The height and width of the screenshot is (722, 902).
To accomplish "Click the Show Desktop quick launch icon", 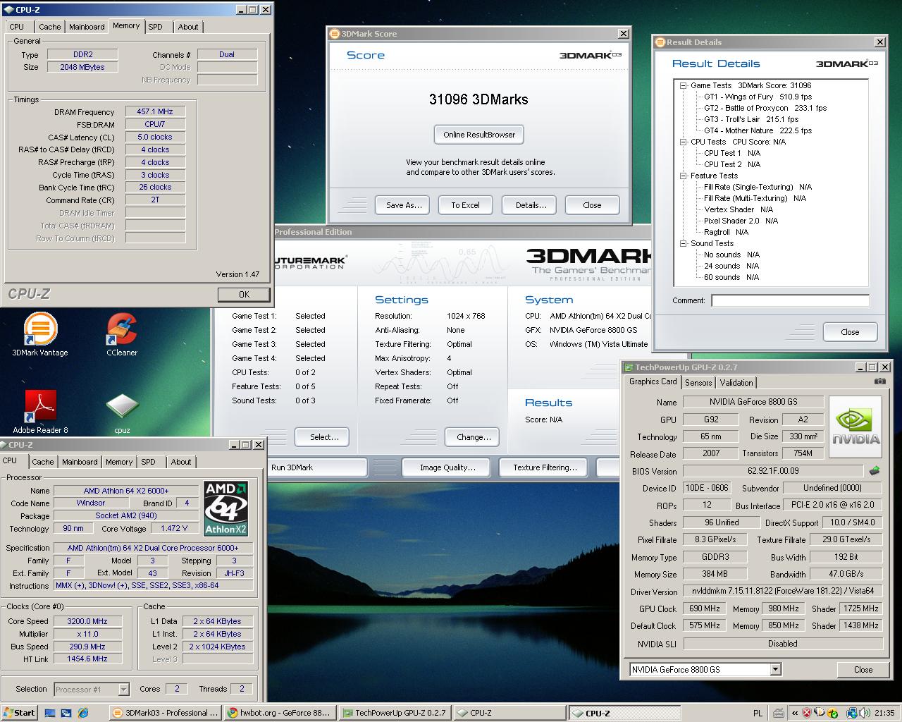I will pos(50,713).
